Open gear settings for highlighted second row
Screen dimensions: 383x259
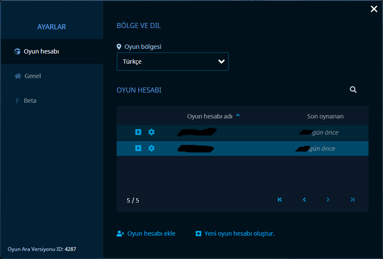[151, 148]
